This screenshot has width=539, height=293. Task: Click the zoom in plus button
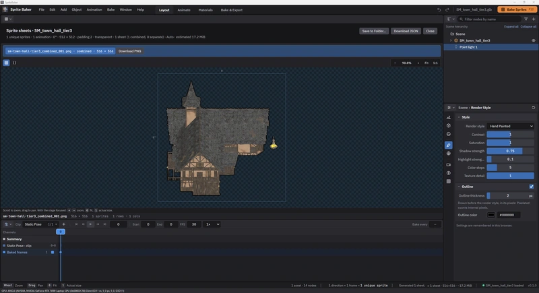(418, 63)
